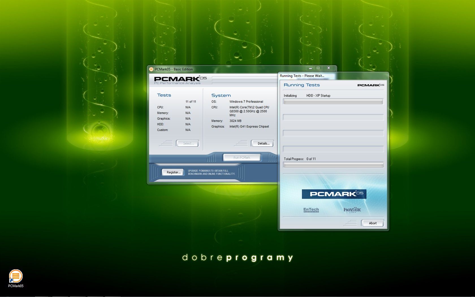Click the Memory test N/A value
Viewport: 475px width, 297px height.
tap(188, 113)
